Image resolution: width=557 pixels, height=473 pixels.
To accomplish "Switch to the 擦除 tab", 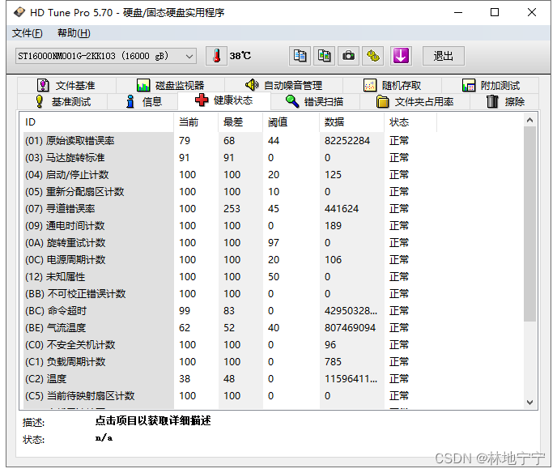I will (x=505, y=101).
